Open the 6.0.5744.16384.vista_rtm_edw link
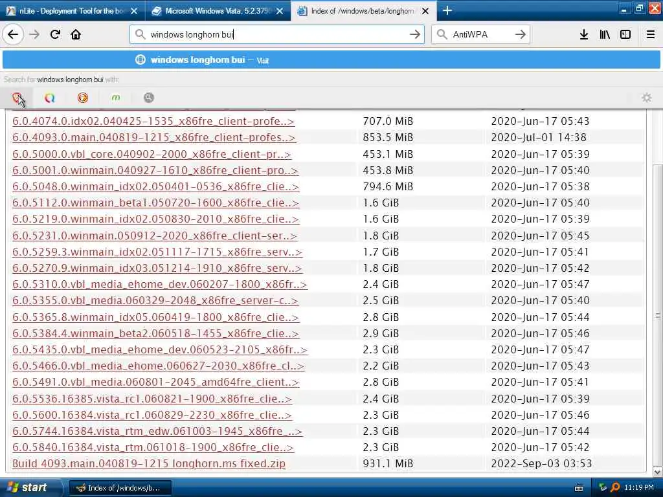 (x=157, y=431)
